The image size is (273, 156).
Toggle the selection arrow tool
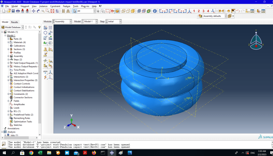pos(75,11)
